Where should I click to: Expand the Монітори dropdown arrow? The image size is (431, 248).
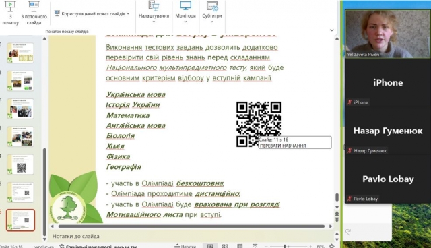coord(185,22)
